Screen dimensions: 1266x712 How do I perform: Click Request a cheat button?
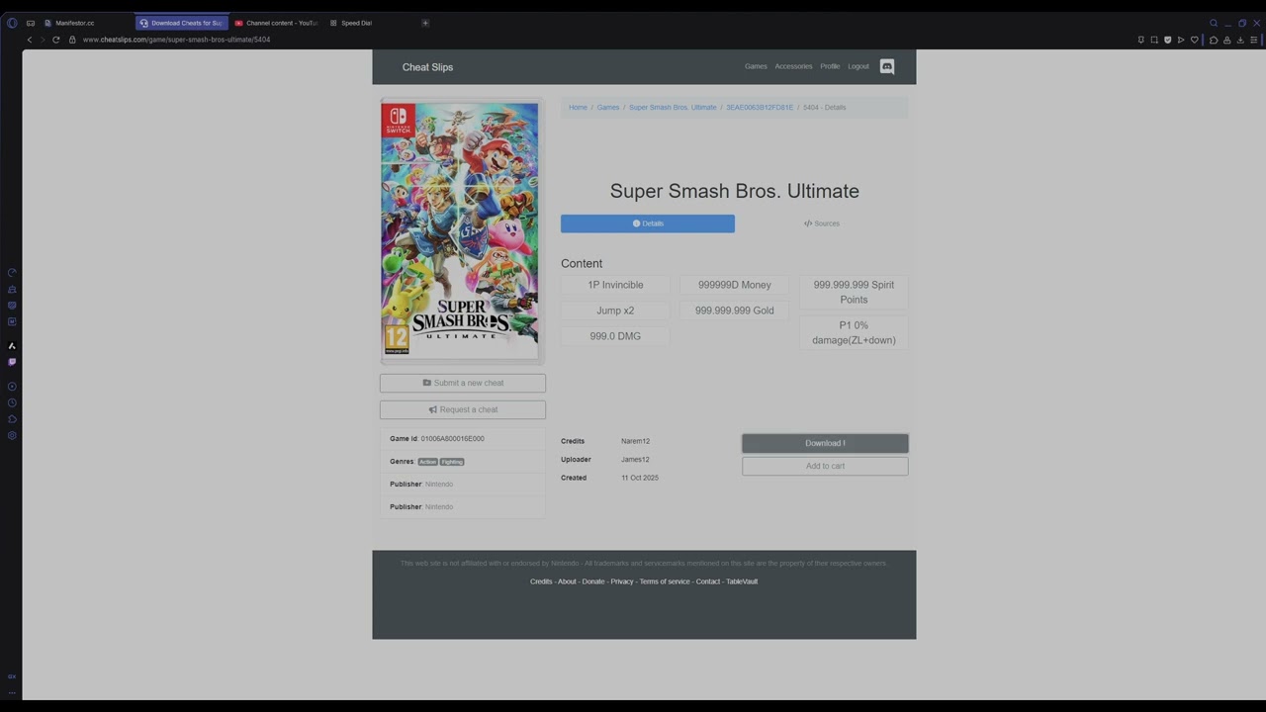[x=463, y=409]
